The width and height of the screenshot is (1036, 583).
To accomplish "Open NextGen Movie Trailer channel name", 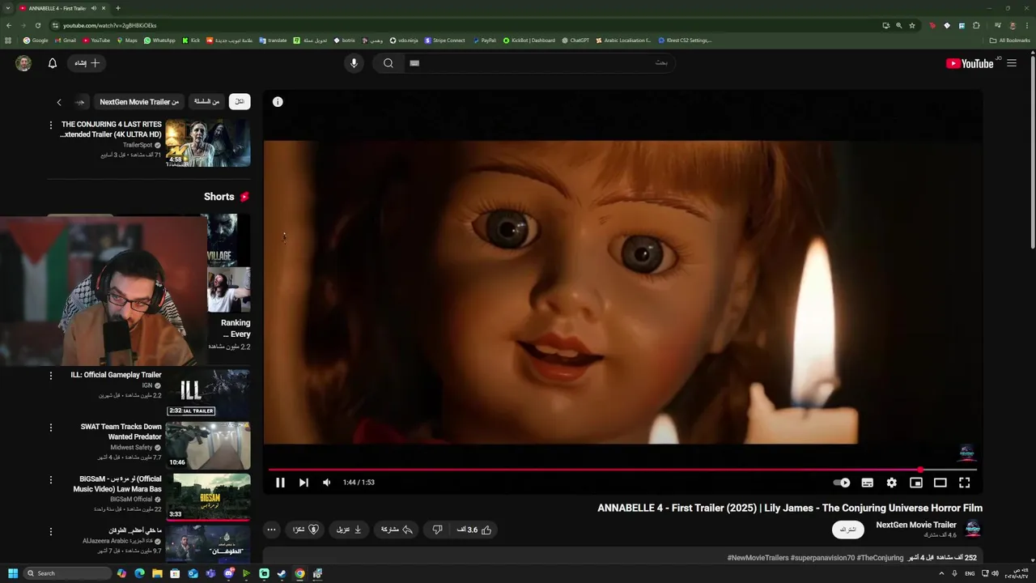I will (x=916, y=525).
